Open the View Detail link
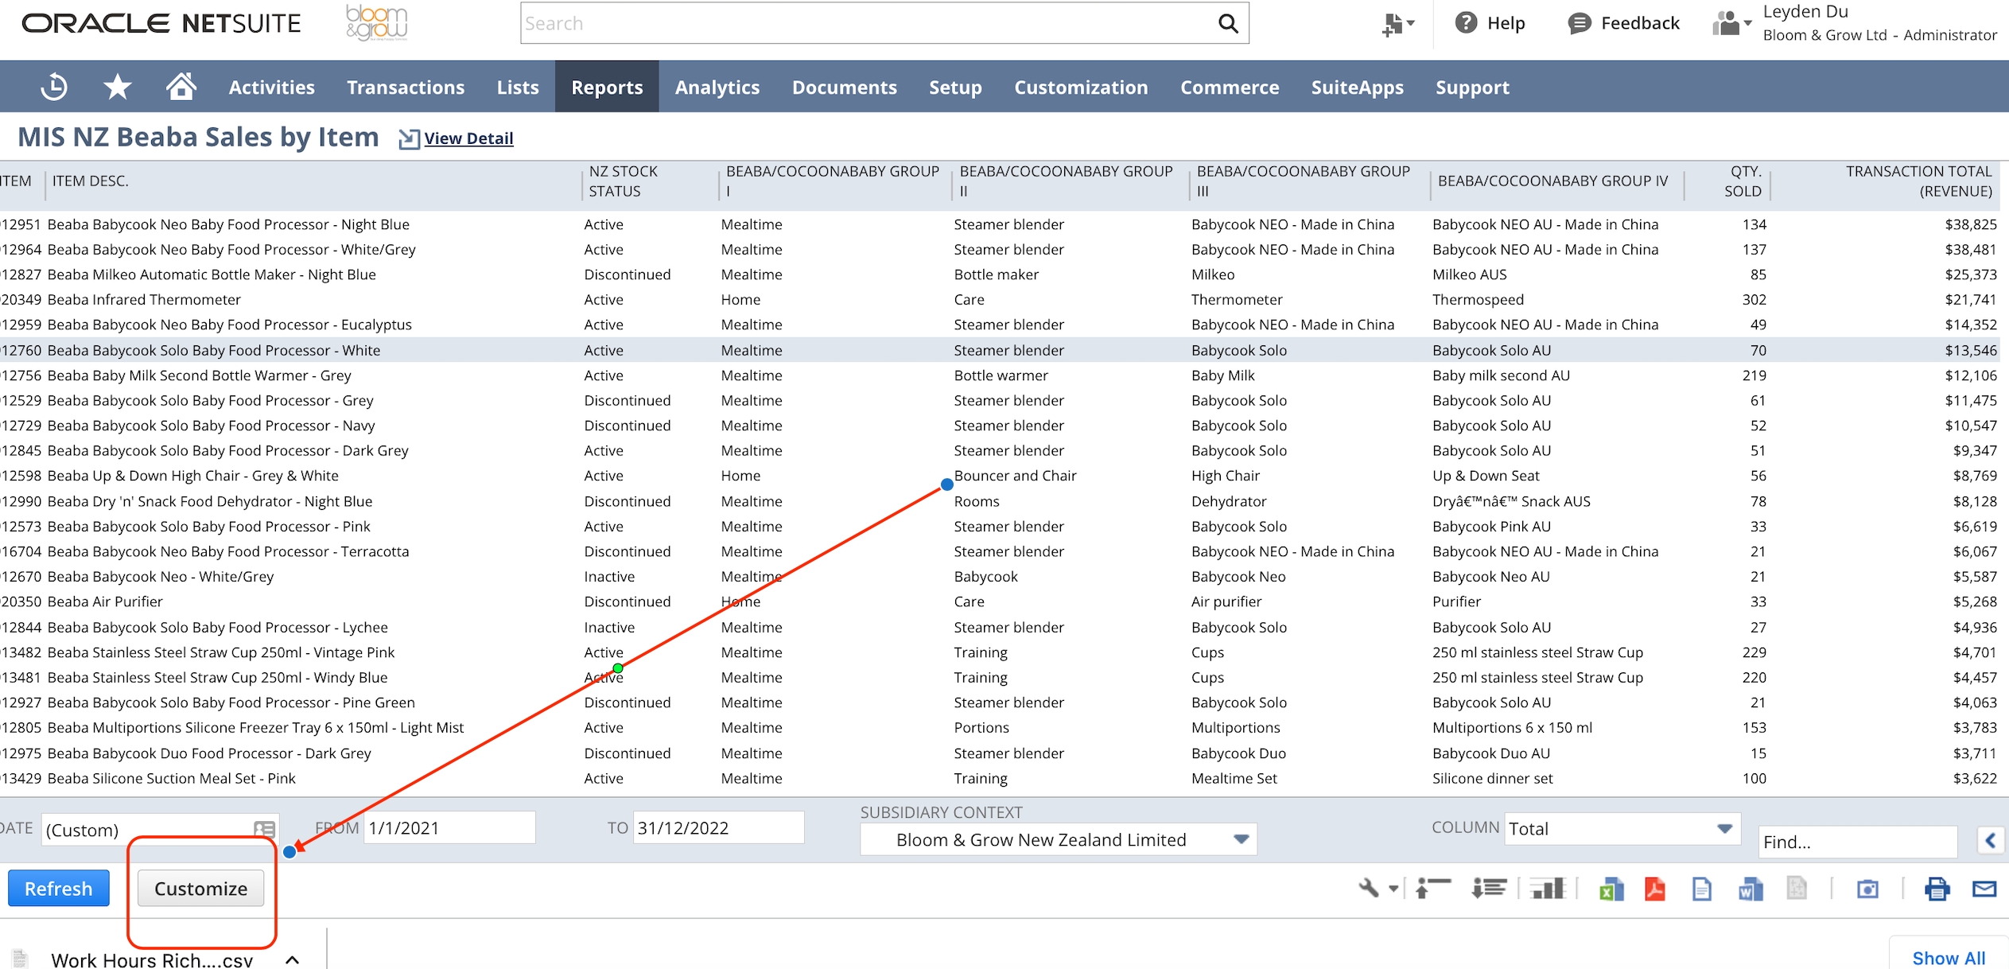The image size is (2009, 969). 468,138
